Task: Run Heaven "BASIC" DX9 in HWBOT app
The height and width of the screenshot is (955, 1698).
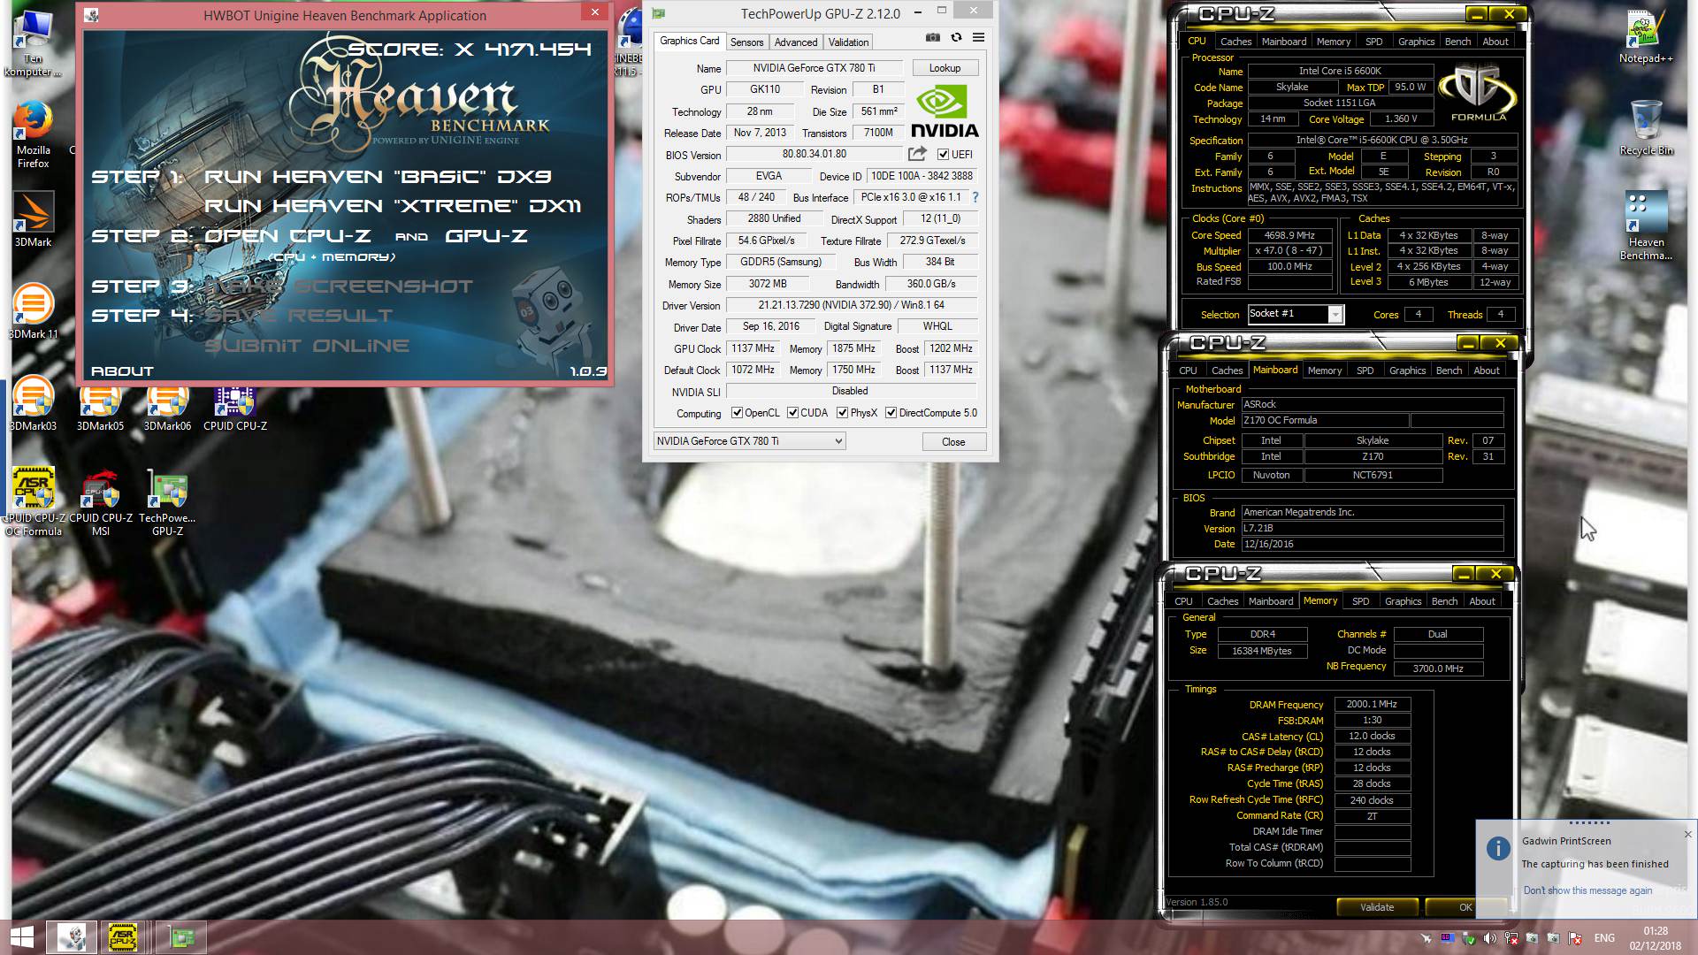Action: click(378, 177)
